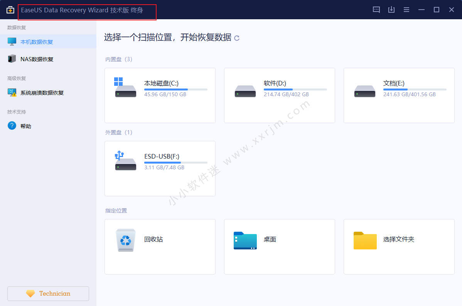The image size is (462, 306).
Task: Close the EaseUS window
Action: [x=451, y=10]
